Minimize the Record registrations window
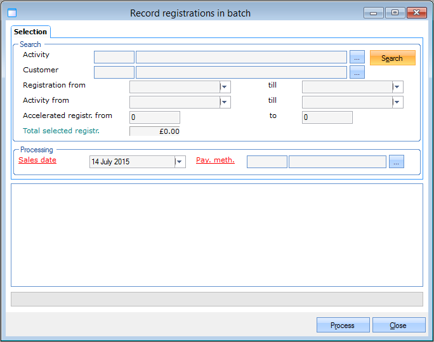This screenshot has width=434, height=342. (374, 13)
